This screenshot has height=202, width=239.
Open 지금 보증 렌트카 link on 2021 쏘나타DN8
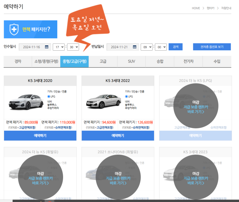118,181
